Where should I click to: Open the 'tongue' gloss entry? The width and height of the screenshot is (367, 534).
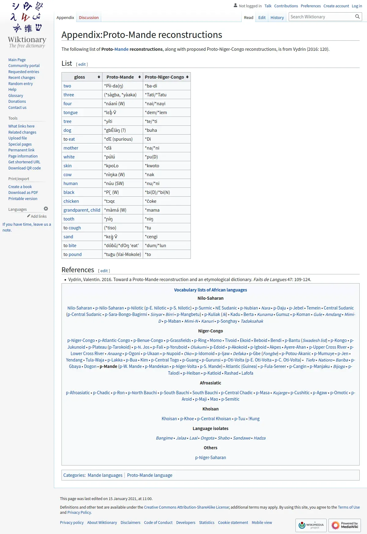click(x=70, y=112)
